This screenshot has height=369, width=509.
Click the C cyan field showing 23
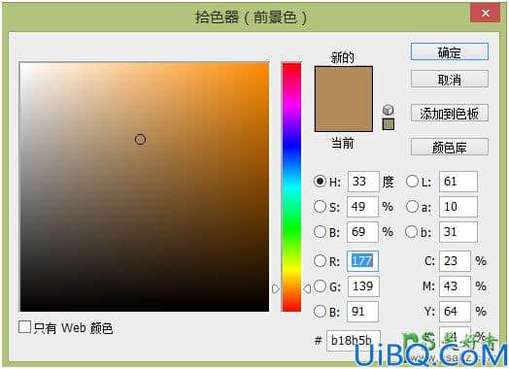coord(456,261)
